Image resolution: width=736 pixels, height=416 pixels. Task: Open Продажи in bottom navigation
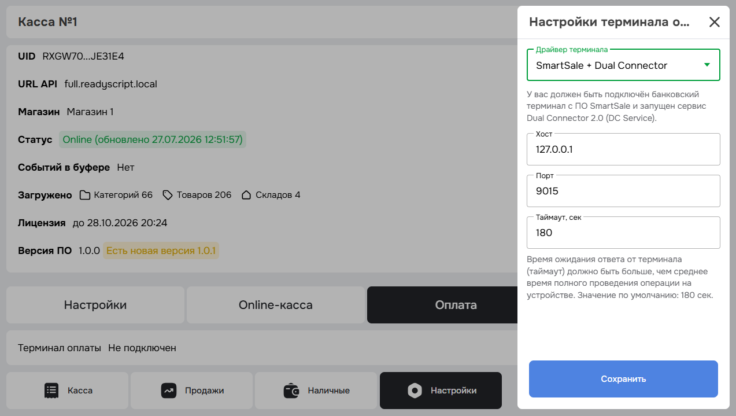pyautogui.click(x=191, y=391)
